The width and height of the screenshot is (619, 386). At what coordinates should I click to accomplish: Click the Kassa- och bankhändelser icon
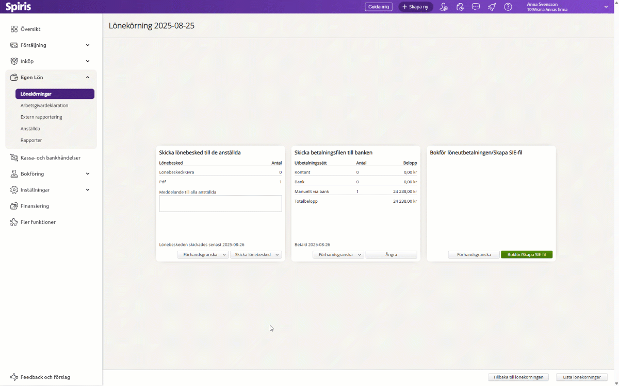14,158
